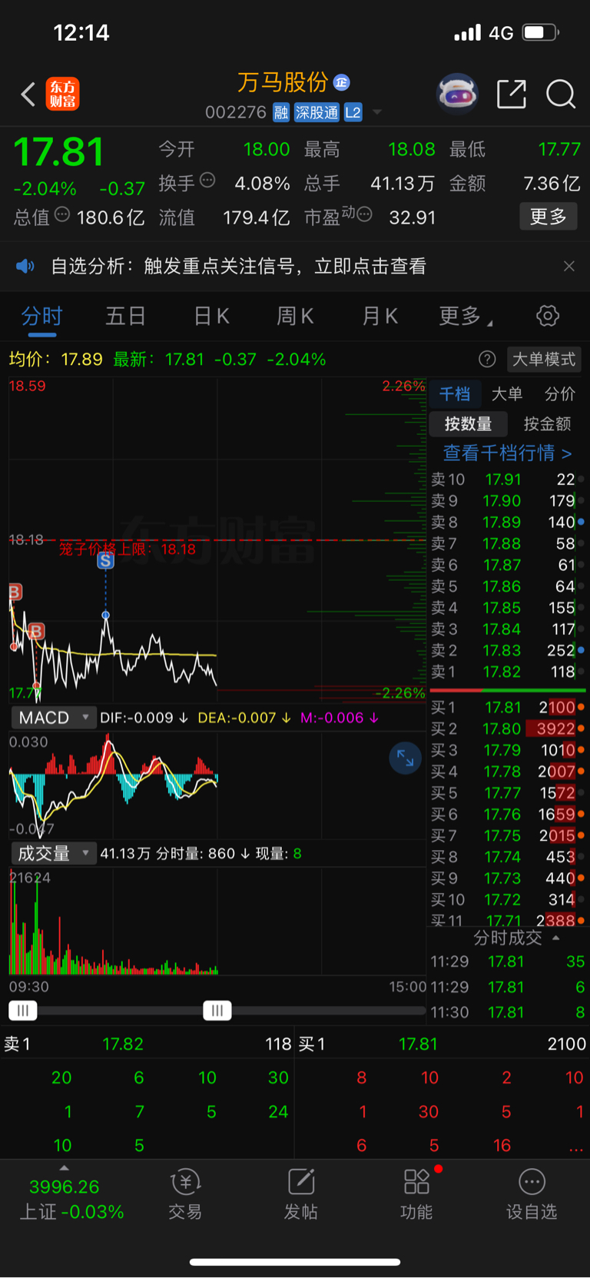Open the robot assistant avatar

[457, 95]
